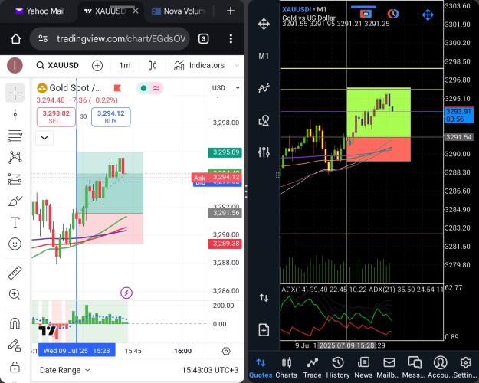The height and width of the screenshot is (383, 479).
Task: Click the blue BUY 3,294.12 button
Action: point(111,117)
